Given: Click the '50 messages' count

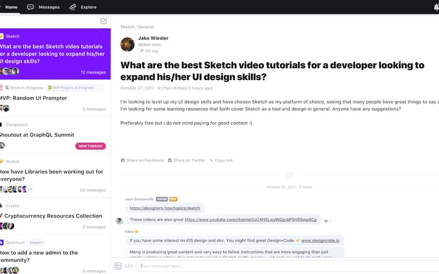Looking at the screenshot, I should pyautogui.click(x=93, y=190).
